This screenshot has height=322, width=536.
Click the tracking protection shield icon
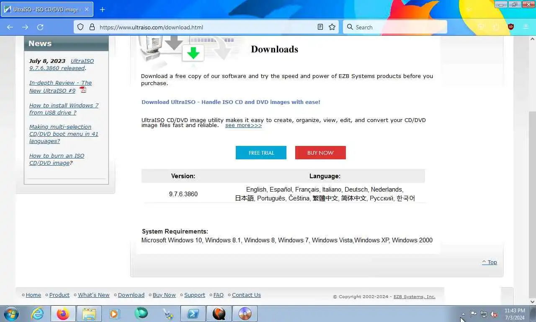pyautogui.click(x=80, y=27)
